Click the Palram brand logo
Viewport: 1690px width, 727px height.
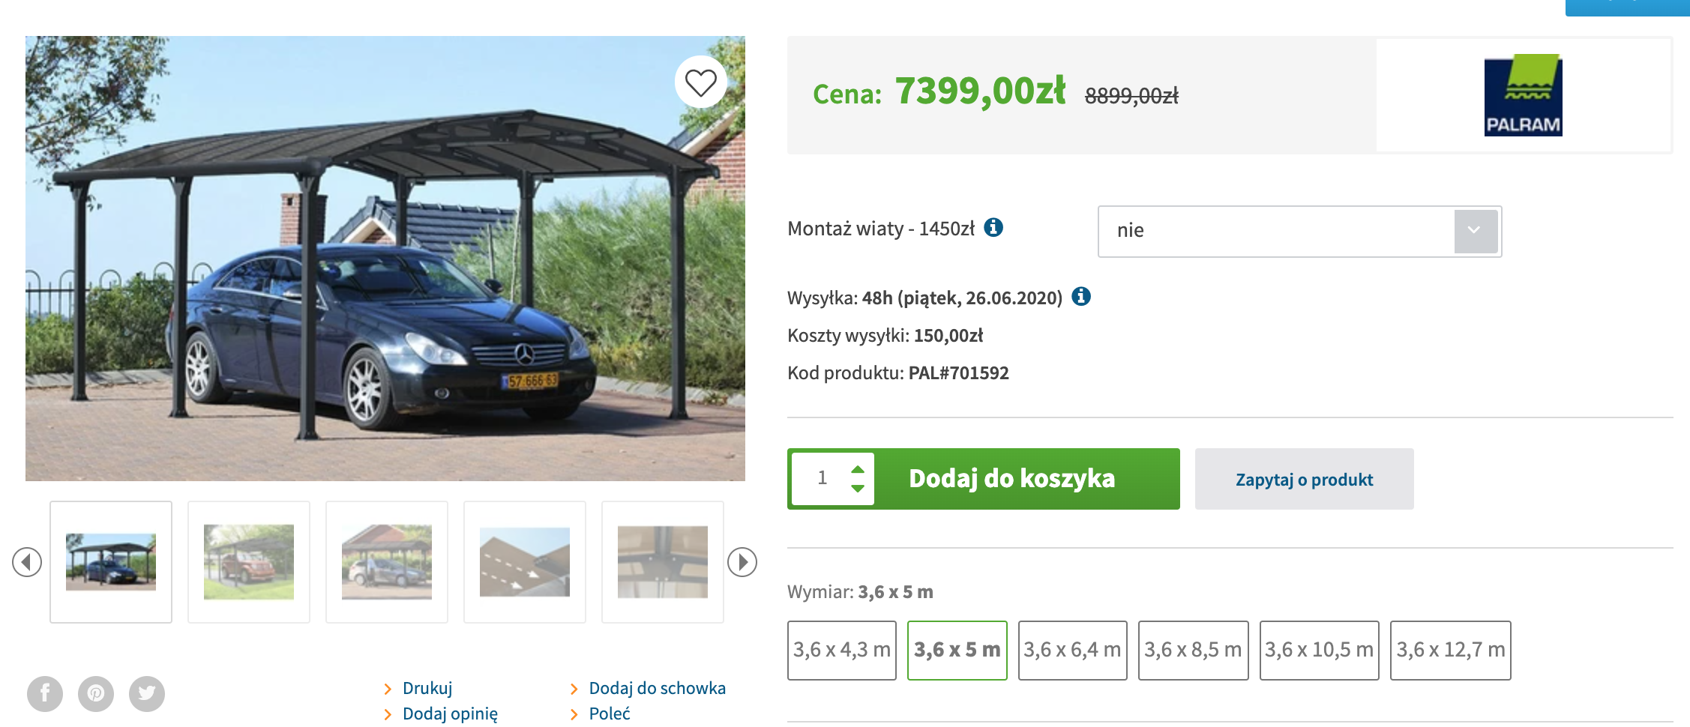(x=1523, y=95)
